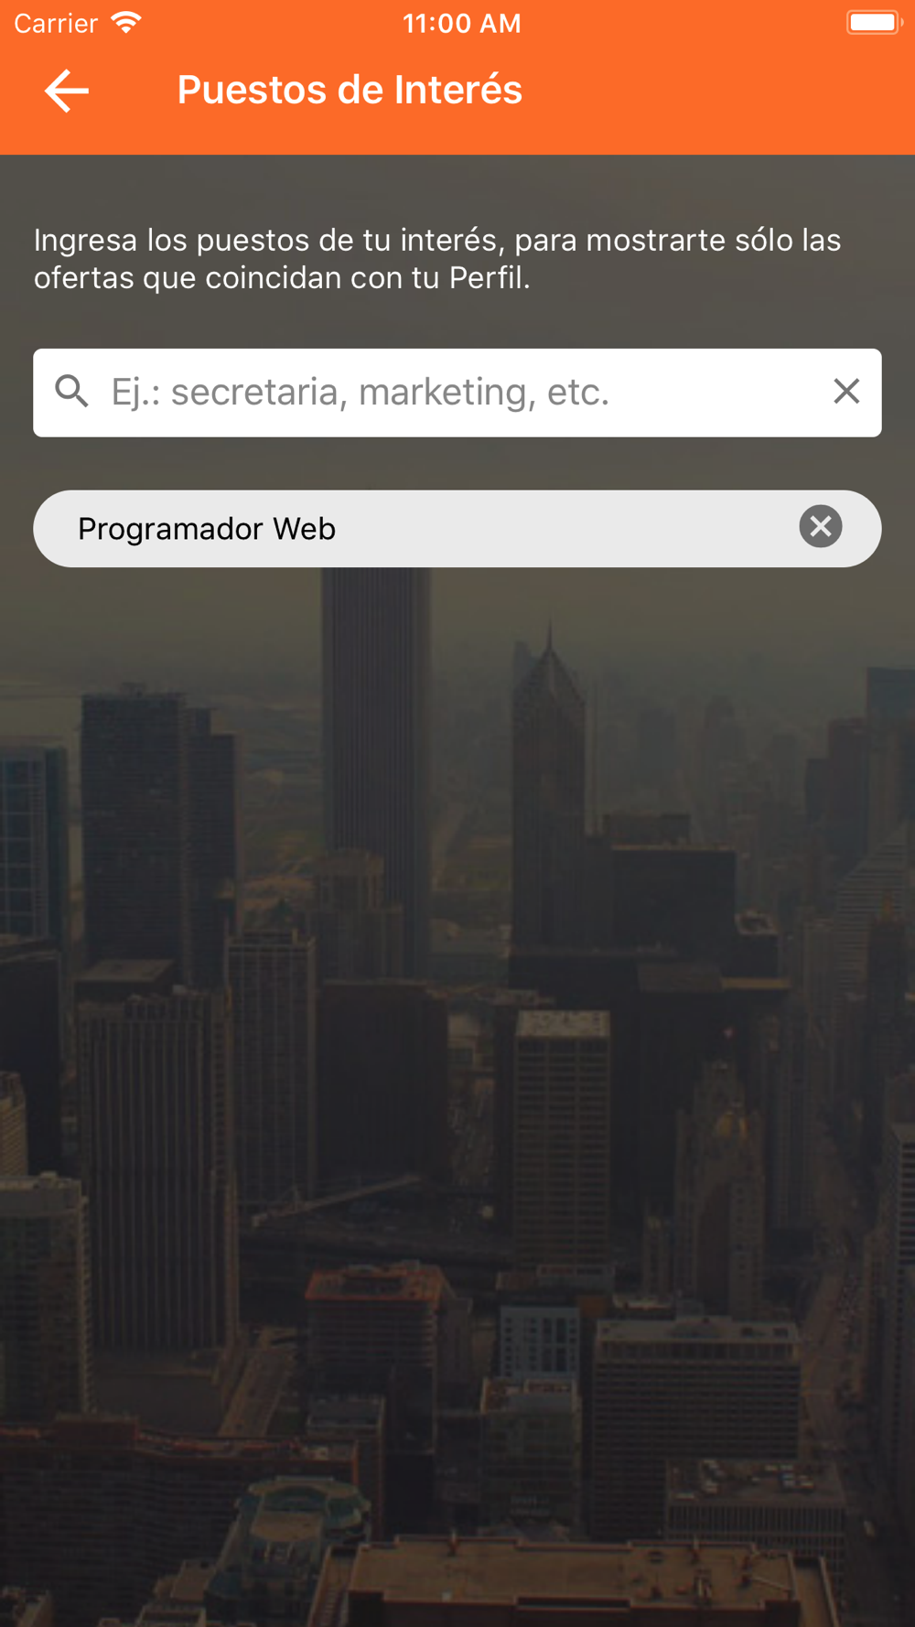
Task: Remove the Programador Web chip
Action: click(x=821, y=527)
